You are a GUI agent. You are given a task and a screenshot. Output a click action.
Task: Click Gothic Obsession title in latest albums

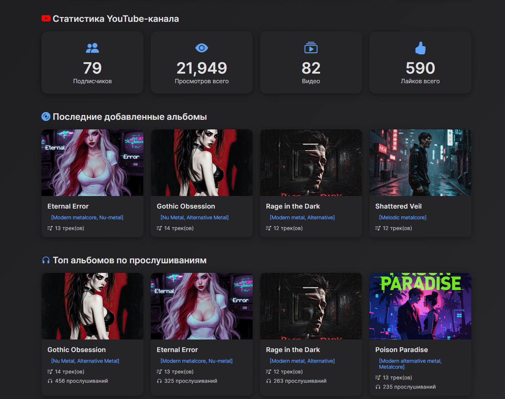click(x=186, y=206)
